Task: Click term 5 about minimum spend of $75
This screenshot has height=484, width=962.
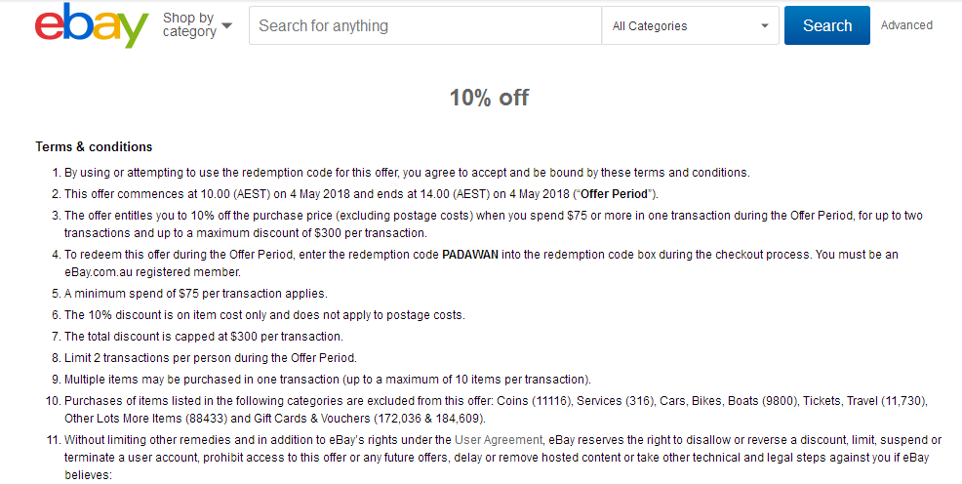Action: tap(196, 294)
